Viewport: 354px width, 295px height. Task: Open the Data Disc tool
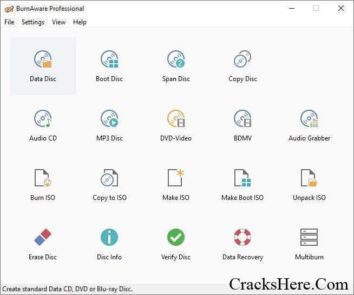[43, 66]
